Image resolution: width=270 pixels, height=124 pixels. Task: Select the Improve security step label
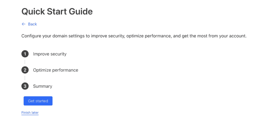coord(50,54)
